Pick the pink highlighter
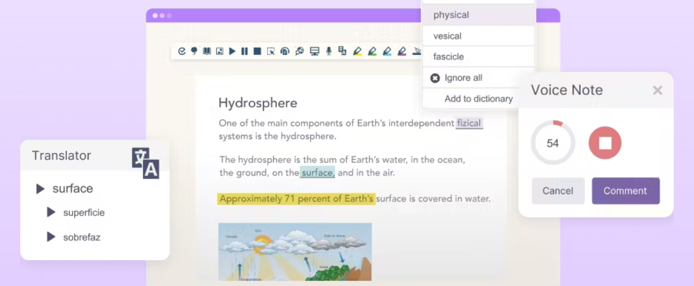 coord(402,51)
